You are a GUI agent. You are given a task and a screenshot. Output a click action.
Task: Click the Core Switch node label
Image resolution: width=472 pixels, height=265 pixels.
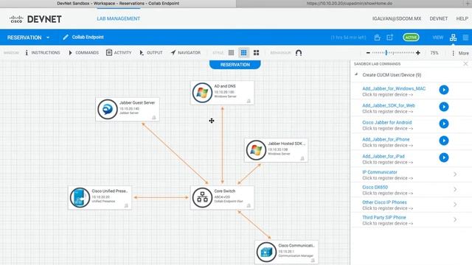(x=224, y=191)
